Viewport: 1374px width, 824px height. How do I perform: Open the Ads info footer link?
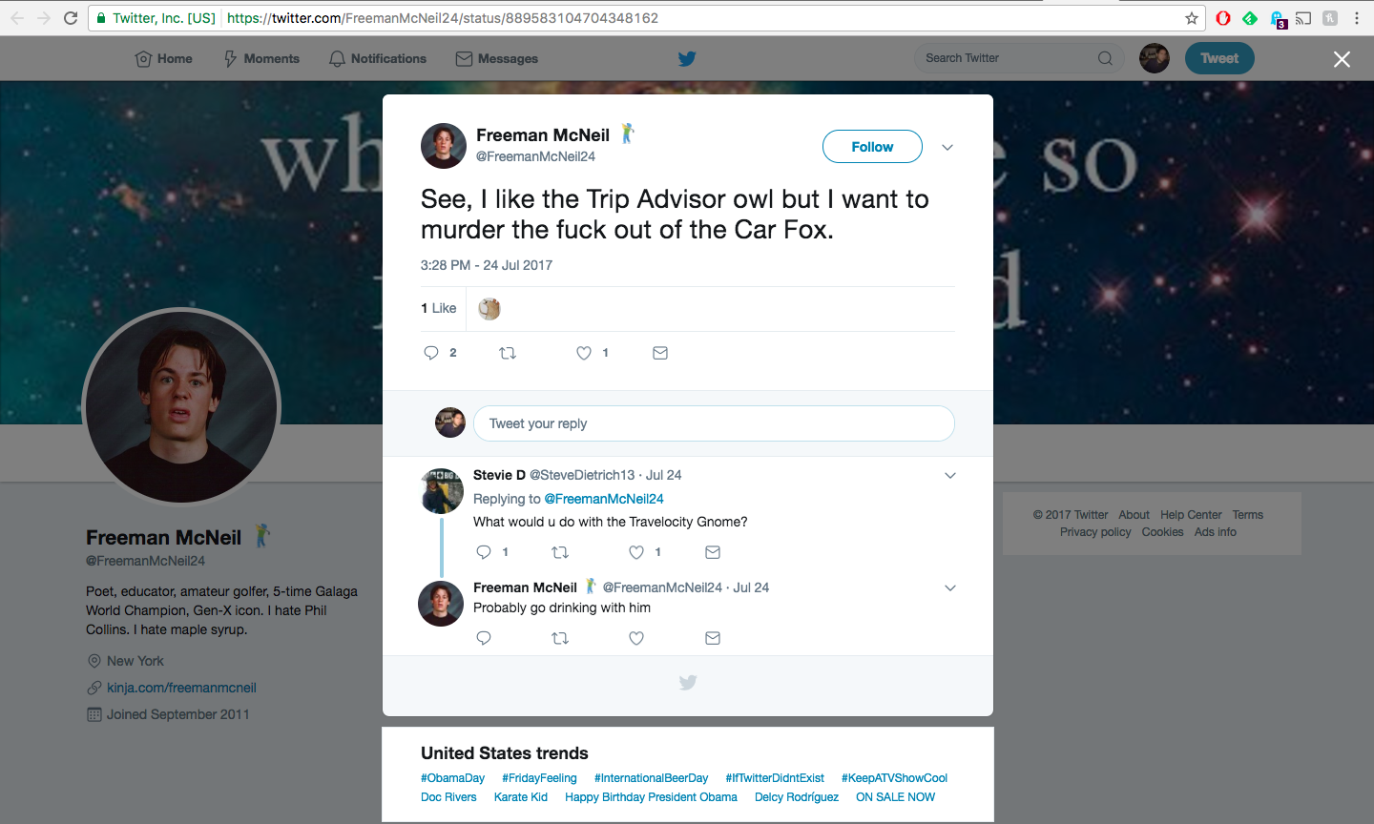pos(1216,532)
